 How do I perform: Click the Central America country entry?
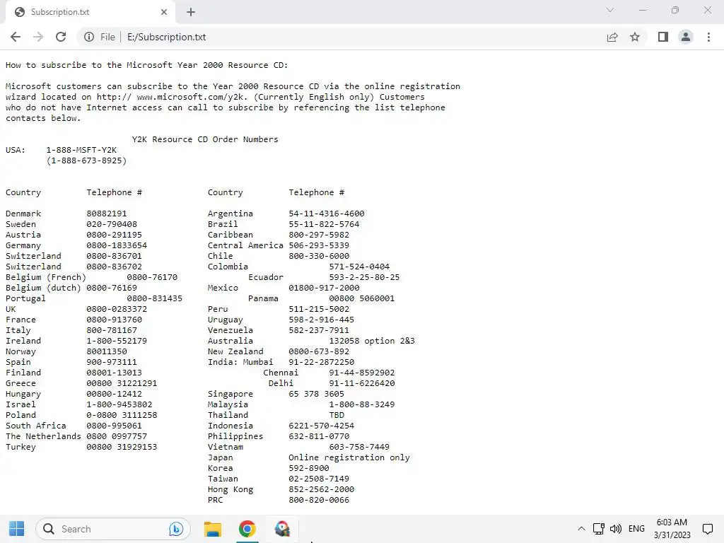[x=245, y=245]
